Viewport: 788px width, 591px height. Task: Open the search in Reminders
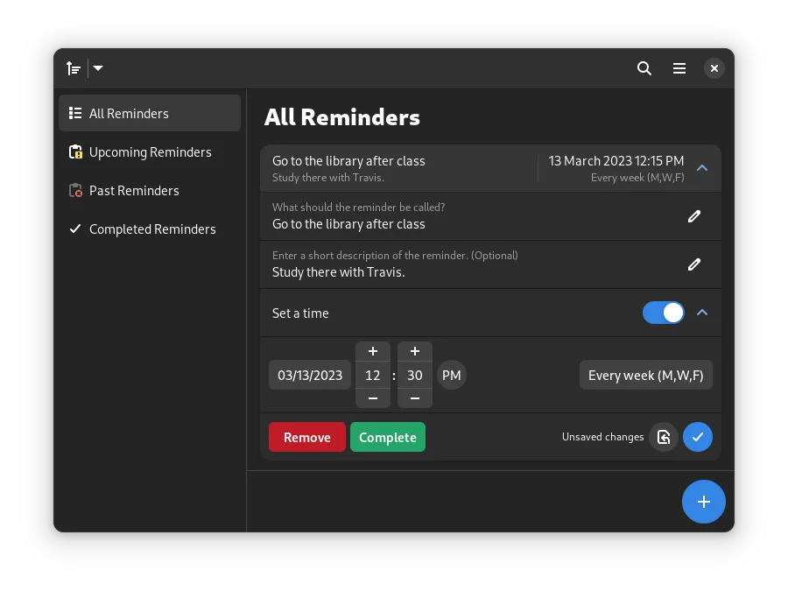click(644, 68)
